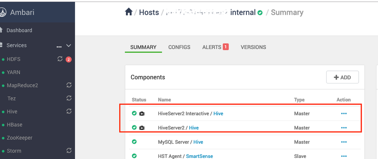The height and width of the screenshot is (159, 378).
Task: Click Tez restart indicator icon
Action: [x=69, y=98]
